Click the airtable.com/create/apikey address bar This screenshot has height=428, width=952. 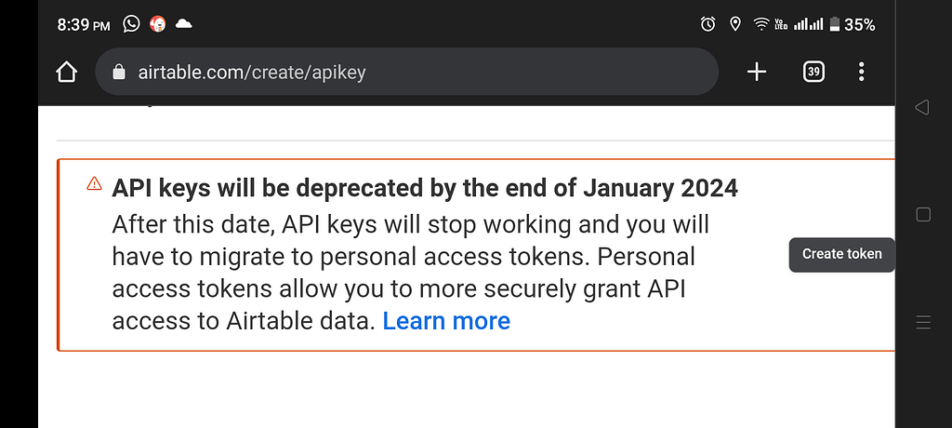point(407,72)
